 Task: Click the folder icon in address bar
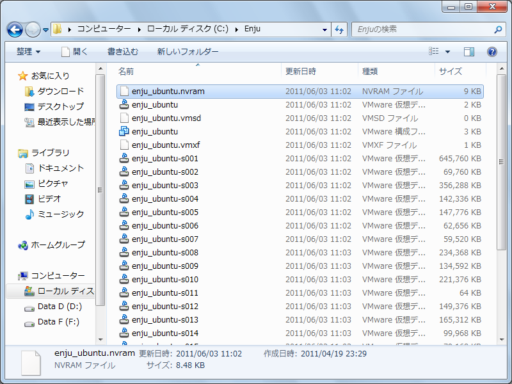click(58, 29)
